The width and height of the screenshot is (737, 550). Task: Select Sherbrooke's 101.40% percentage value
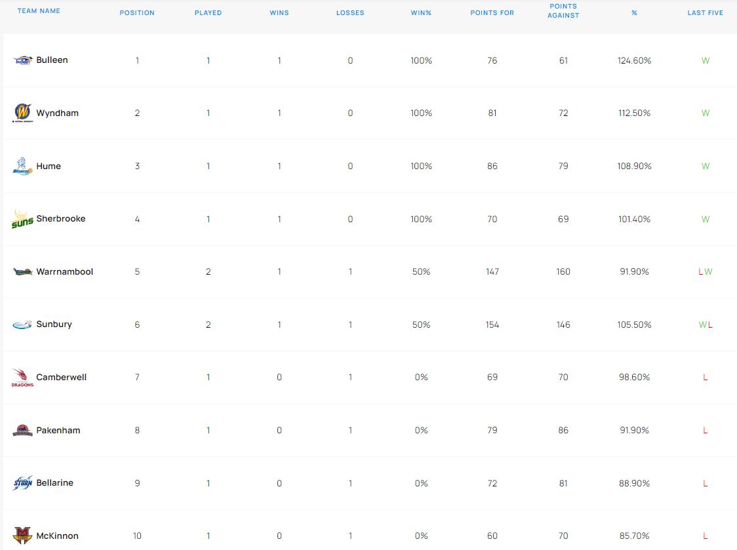click(x=635, y=219)
